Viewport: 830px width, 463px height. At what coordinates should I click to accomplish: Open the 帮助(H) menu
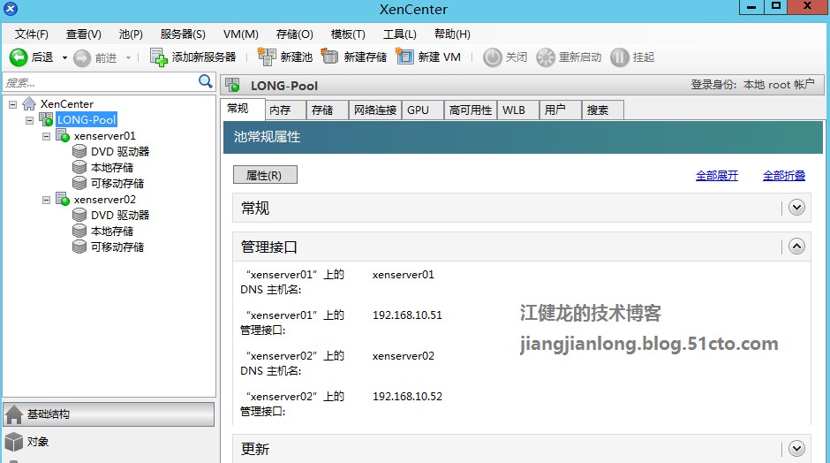click(x=452, y=34)
